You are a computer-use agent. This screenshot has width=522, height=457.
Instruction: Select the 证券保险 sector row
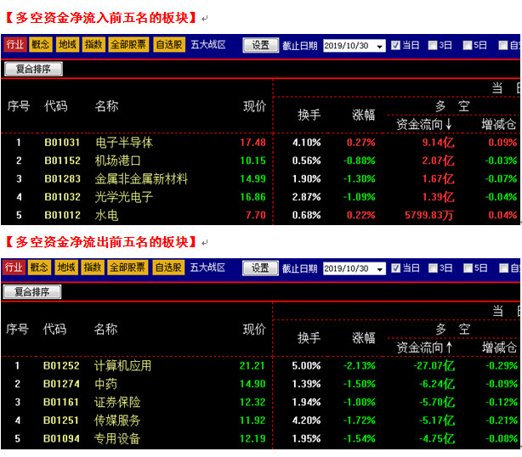pyautogui.click(x=117, y=402)
